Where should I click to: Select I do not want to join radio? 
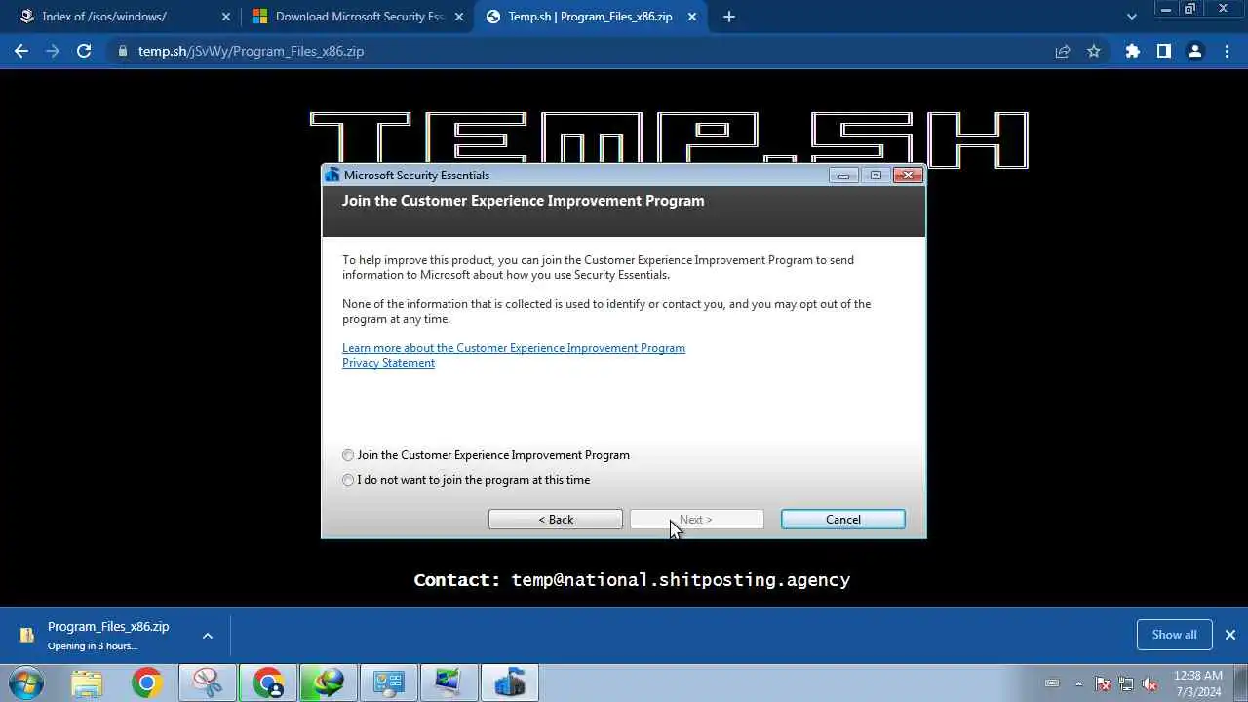point(348,480)
